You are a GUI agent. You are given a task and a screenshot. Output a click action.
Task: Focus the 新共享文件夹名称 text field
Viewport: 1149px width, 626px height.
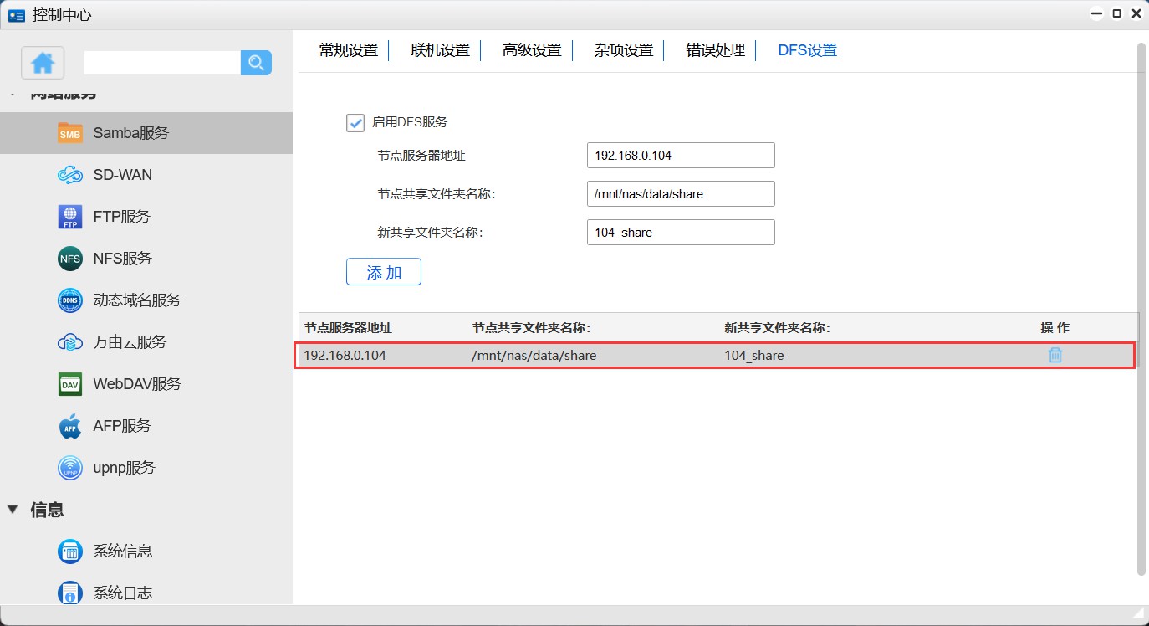[x=681, y=233]
